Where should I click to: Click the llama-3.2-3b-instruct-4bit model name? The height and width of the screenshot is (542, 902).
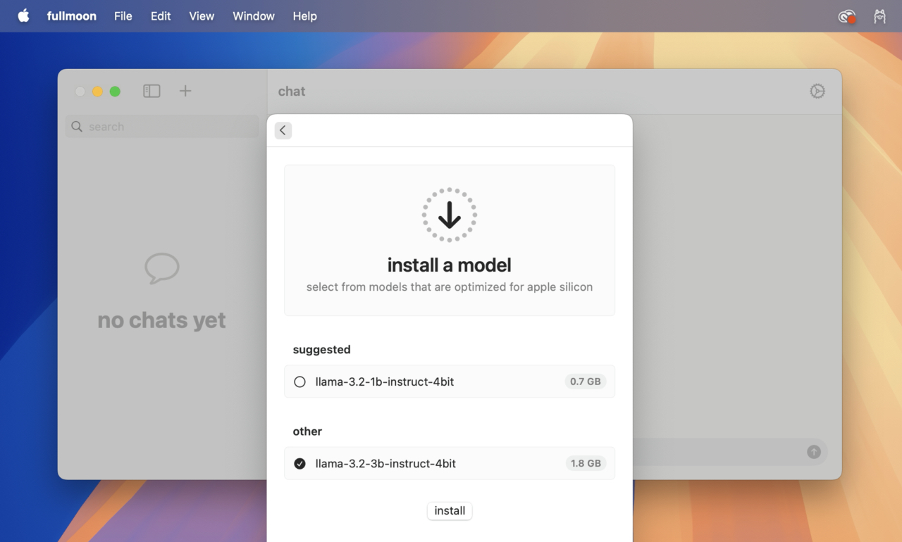(385, 463)
